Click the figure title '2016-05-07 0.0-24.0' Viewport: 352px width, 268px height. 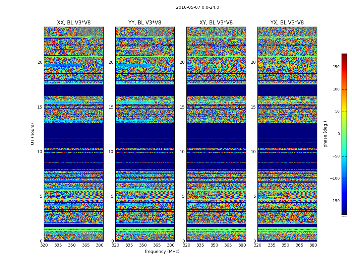(197, 7)
